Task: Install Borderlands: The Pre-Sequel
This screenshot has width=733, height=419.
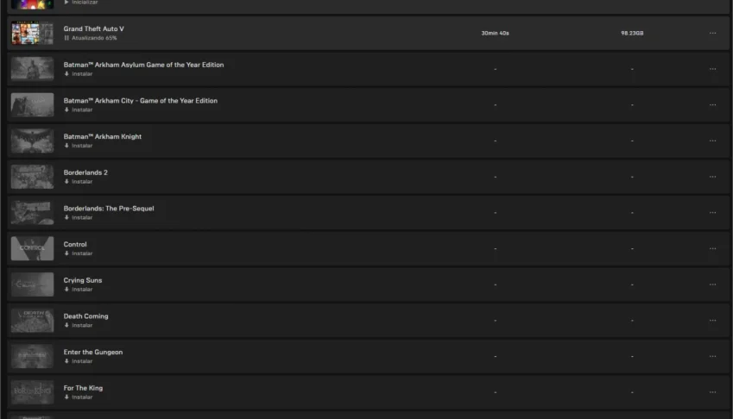Action: coord(78,218)
